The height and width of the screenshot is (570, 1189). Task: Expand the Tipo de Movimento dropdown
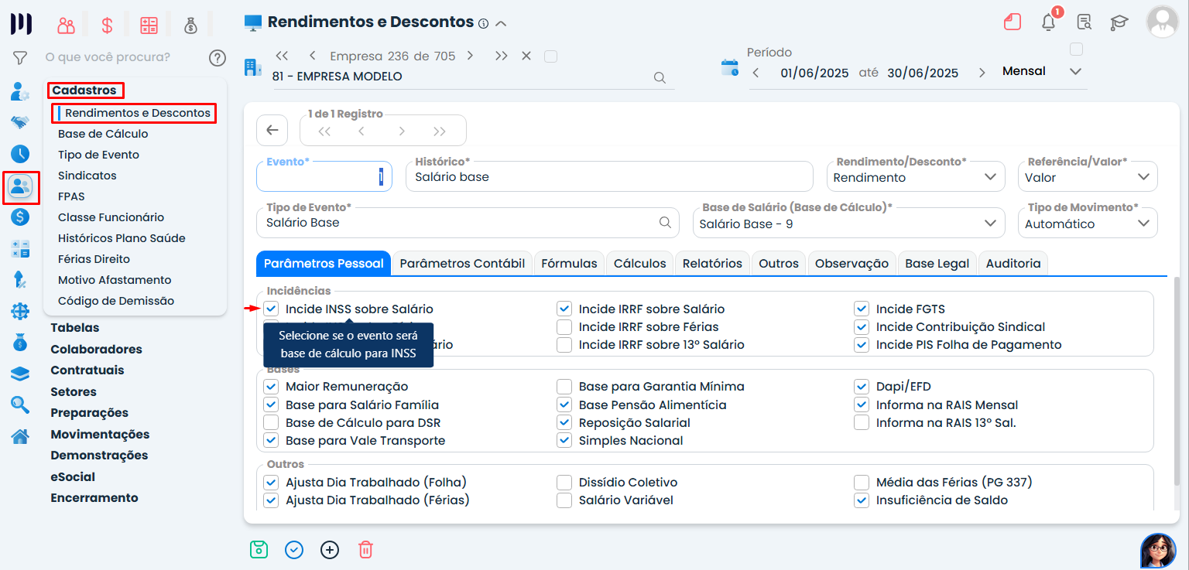tap(1088, 224)
